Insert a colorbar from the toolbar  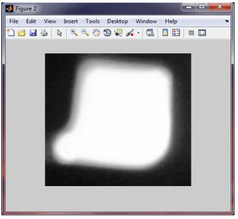pos(165,33)
